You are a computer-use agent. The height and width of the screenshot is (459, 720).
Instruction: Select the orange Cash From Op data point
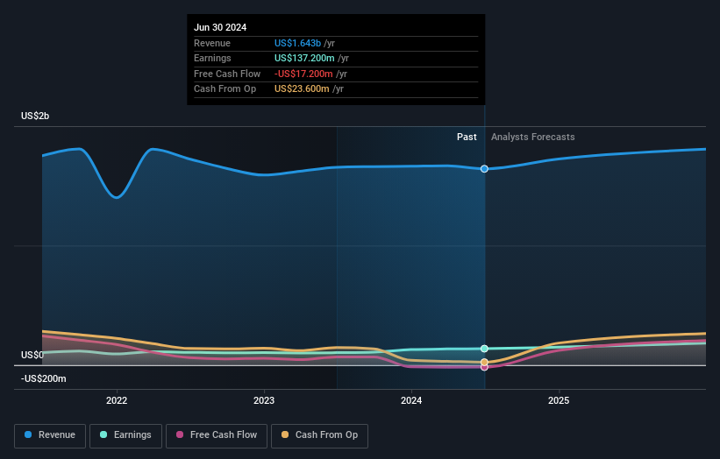(x=484, y=362)
